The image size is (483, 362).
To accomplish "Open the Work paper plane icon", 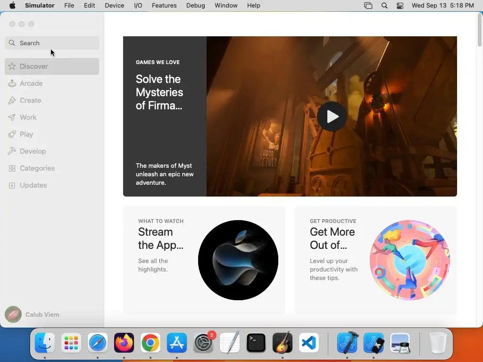I will click(12, 117).
